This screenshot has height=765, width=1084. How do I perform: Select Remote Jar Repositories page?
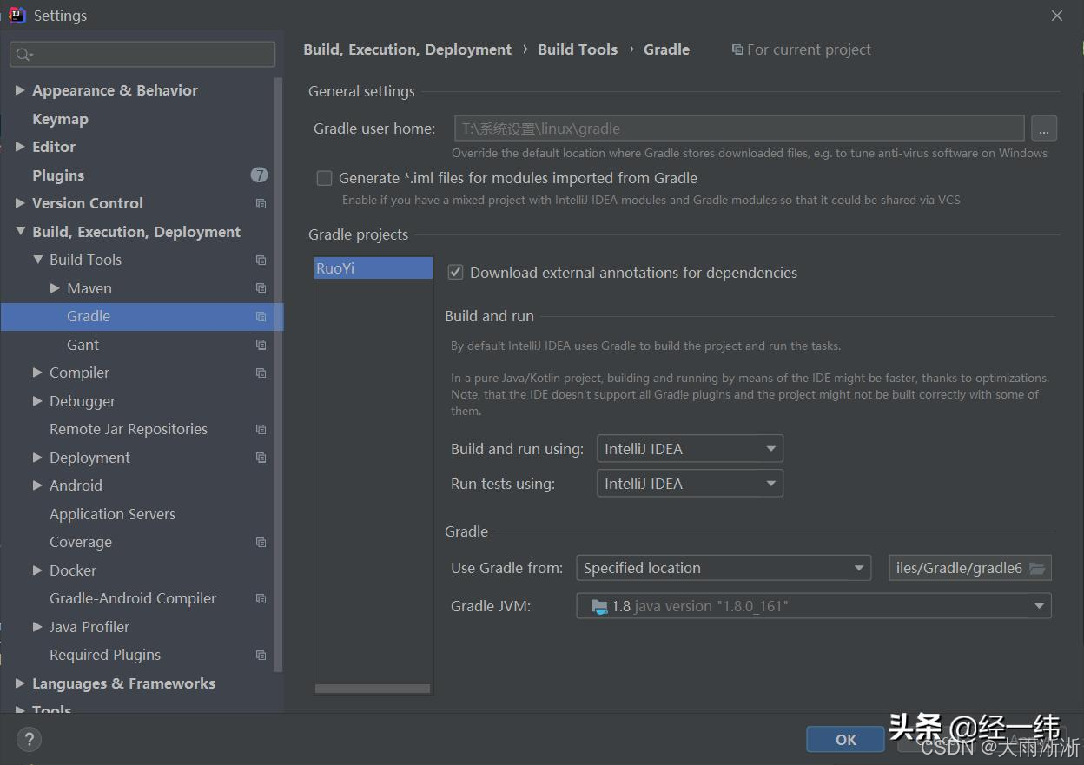click(129, 429)
